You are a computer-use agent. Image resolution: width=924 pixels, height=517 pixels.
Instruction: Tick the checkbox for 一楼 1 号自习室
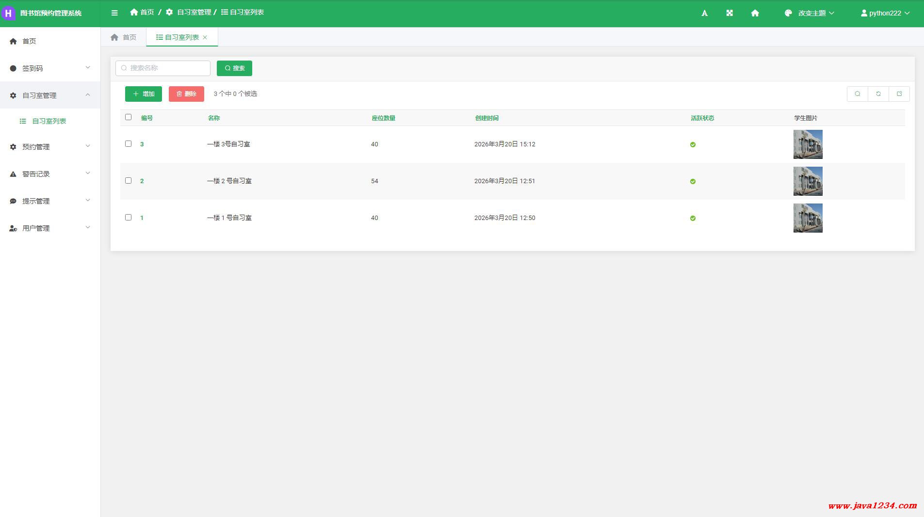[128, 218]
